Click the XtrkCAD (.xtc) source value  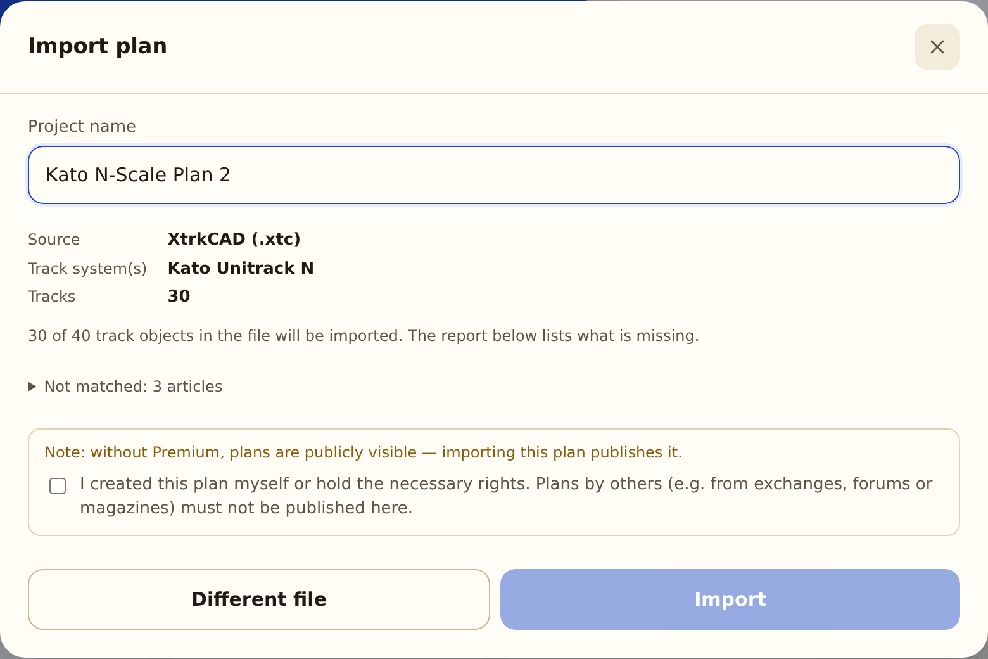[x=234, y=239]
